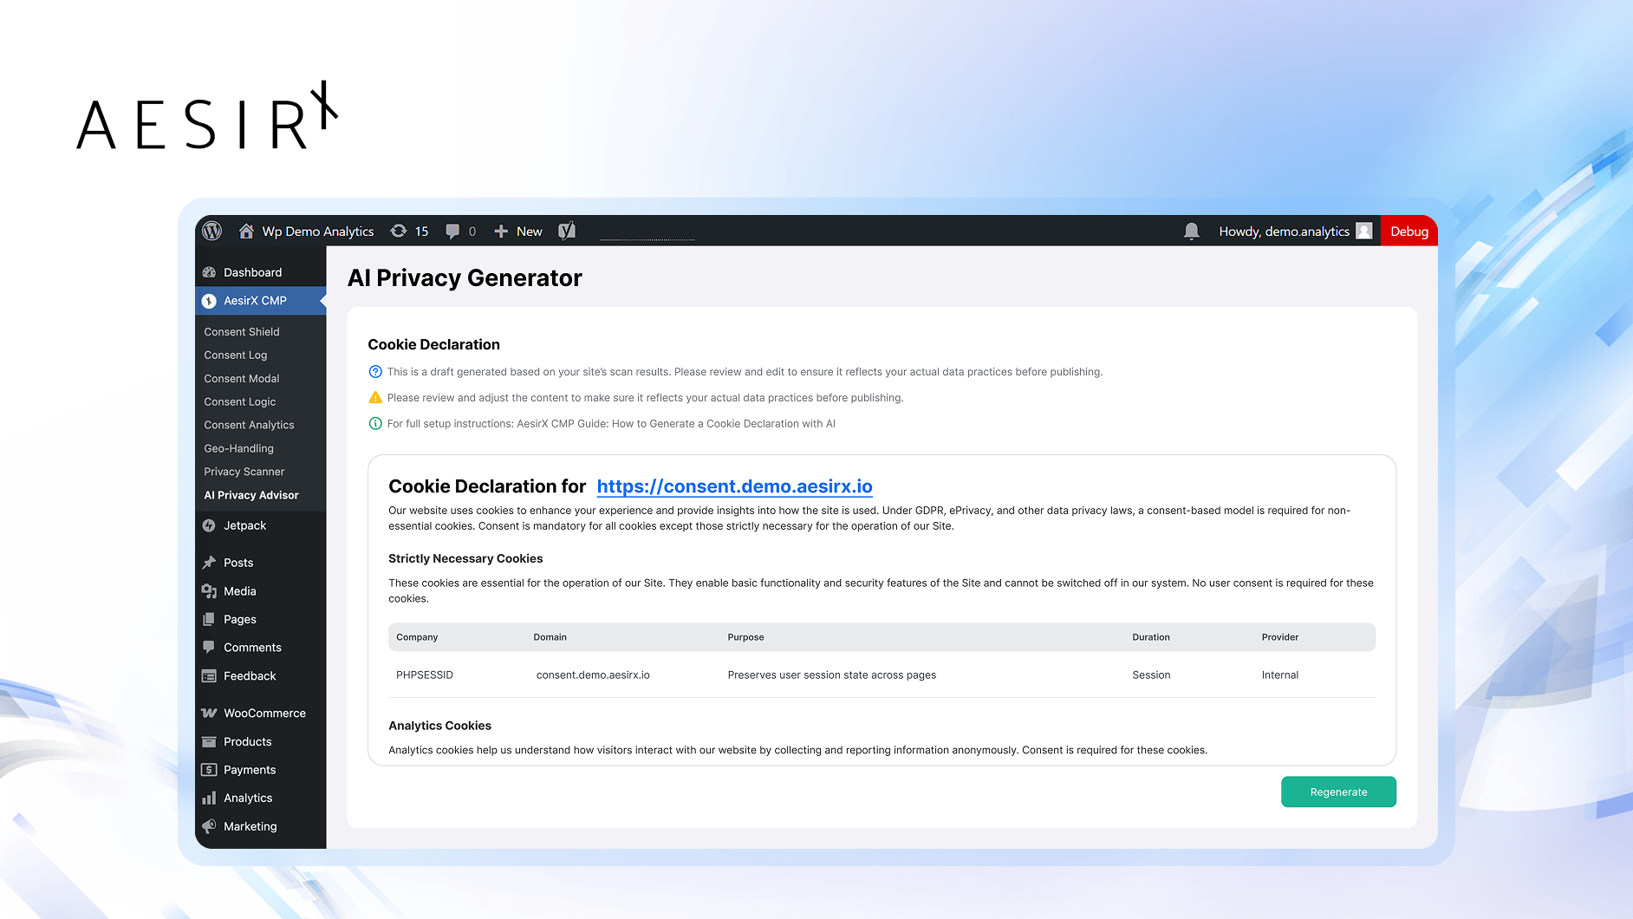Click the Yoast SEO icon in admin bar

[x=567, y=231]
